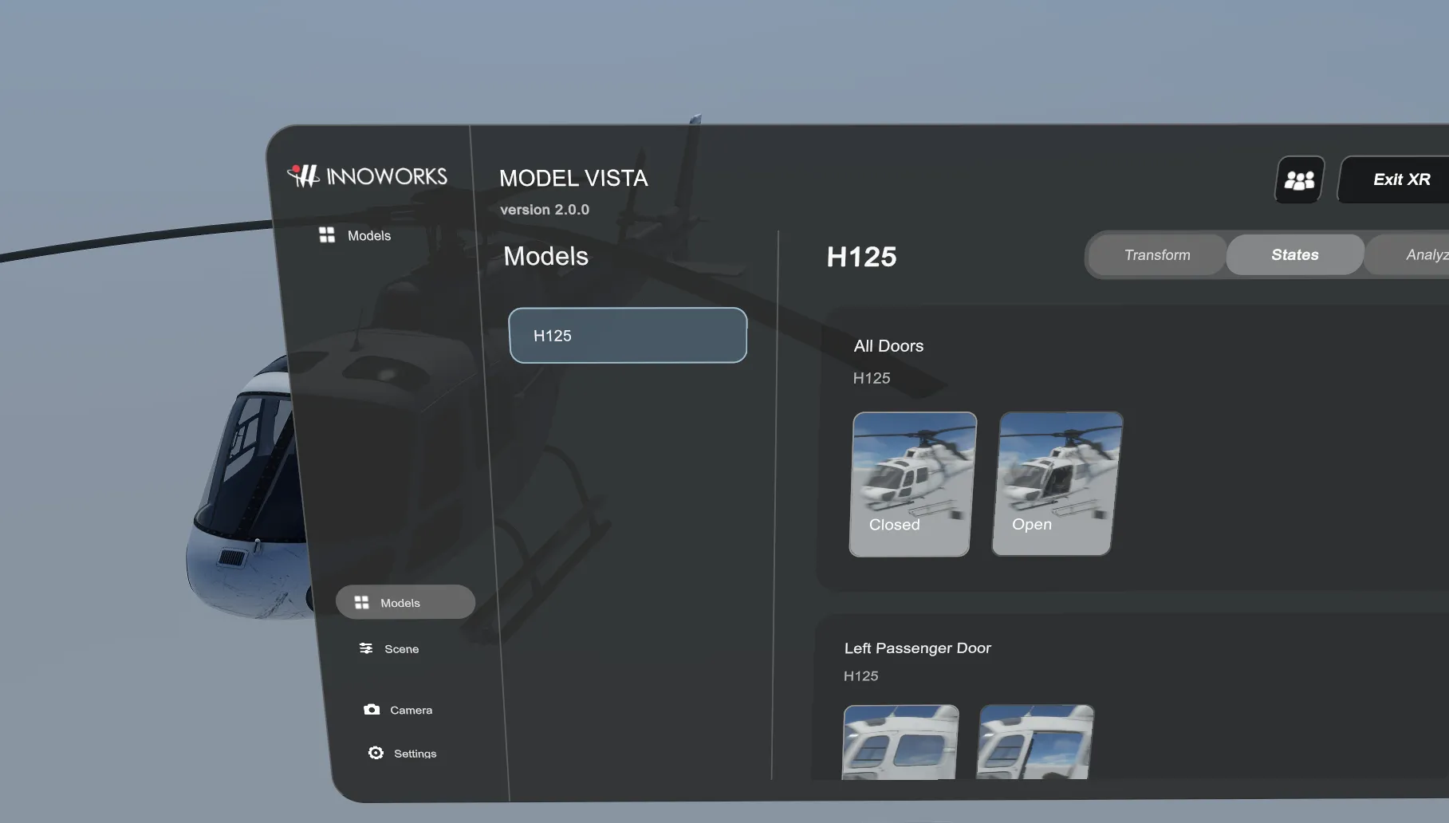Switch to the Transform tab
The height and width of the screenshot is (823, 1449).
click(x=1157, y=255)
